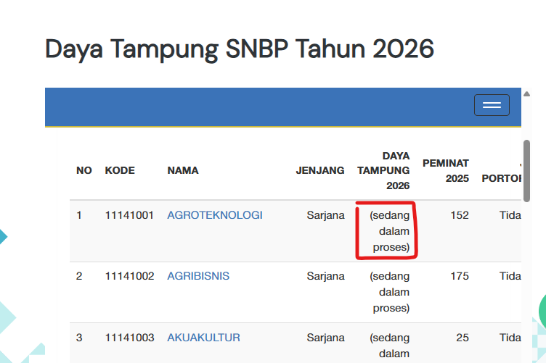
Task: Open the AGRIBISNIS program link
Action: (198, 276)
